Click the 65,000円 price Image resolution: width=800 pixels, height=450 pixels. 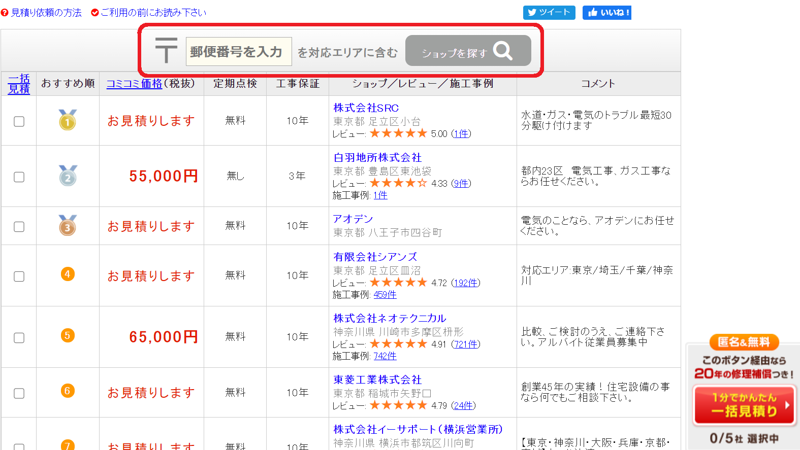point(163,337)
